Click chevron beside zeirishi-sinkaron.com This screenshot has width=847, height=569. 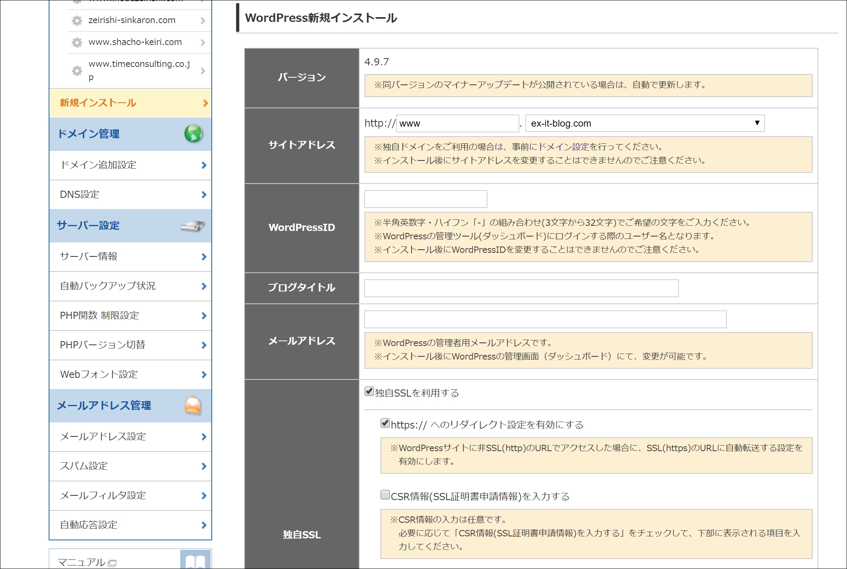pyautogui.click(x=203, y=20)
